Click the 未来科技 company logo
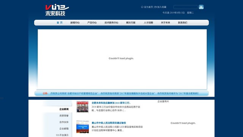 click(x=57, y=10)
